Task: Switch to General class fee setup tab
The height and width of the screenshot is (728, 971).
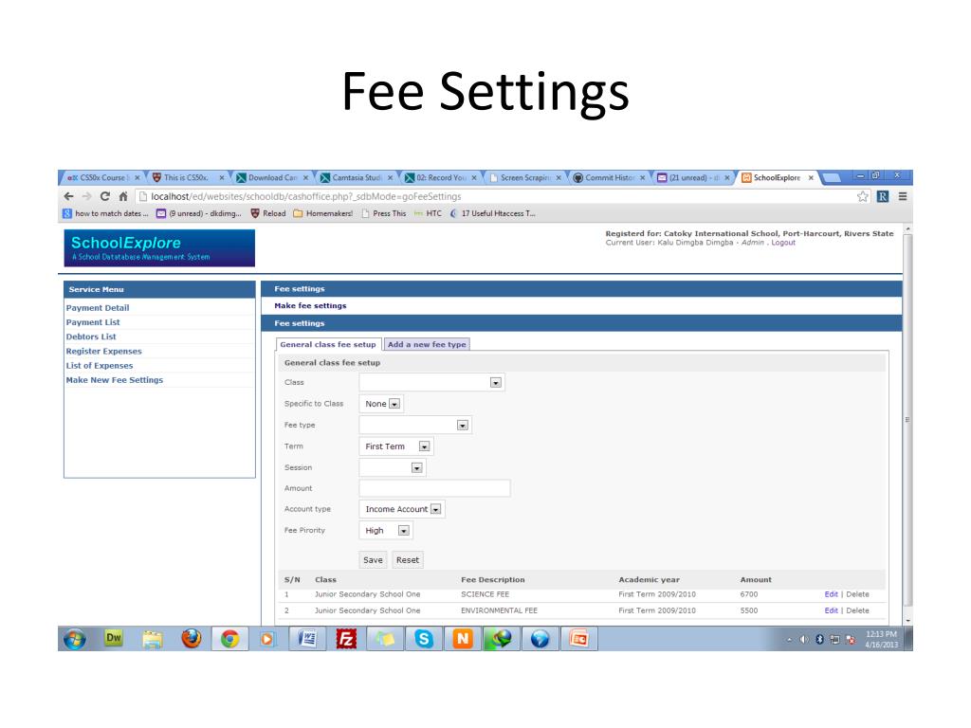Action: [x=327, y=344]
